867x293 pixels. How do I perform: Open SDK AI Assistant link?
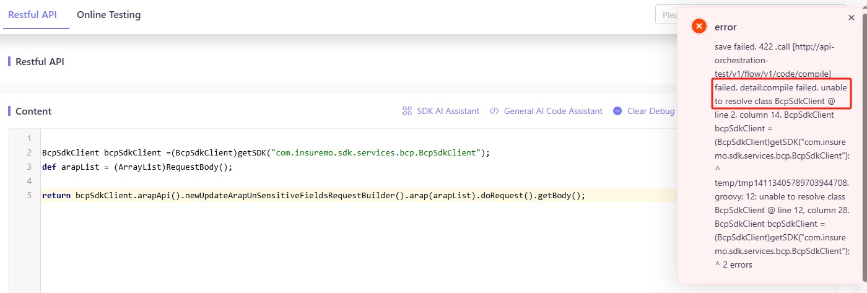click(448, 111)
